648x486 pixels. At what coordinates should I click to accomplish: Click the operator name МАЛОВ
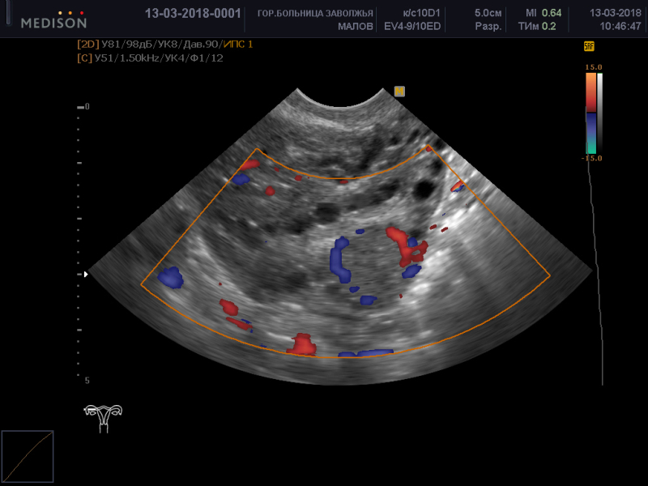coord(356,27)
